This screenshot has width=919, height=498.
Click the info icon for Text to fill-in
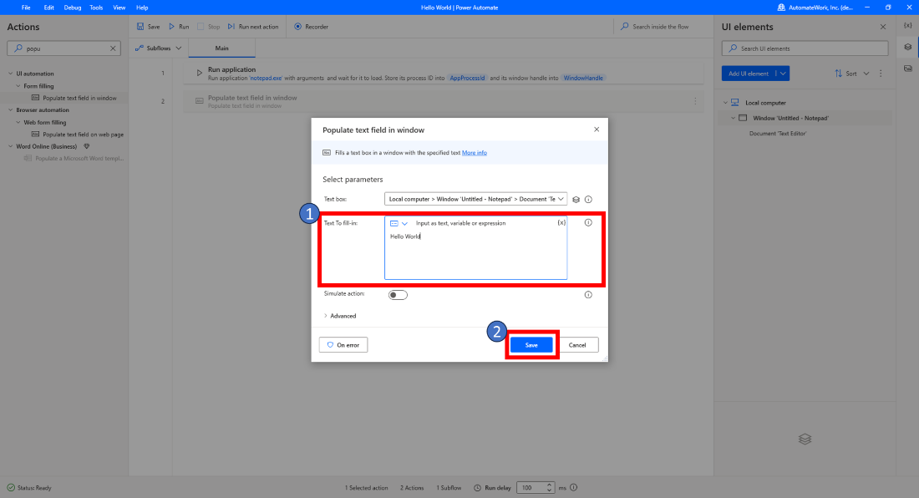[x=588, y=222]
